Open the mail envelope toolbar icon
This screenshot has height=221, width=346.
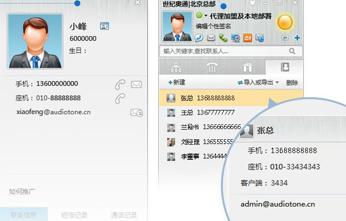(211, 38)
